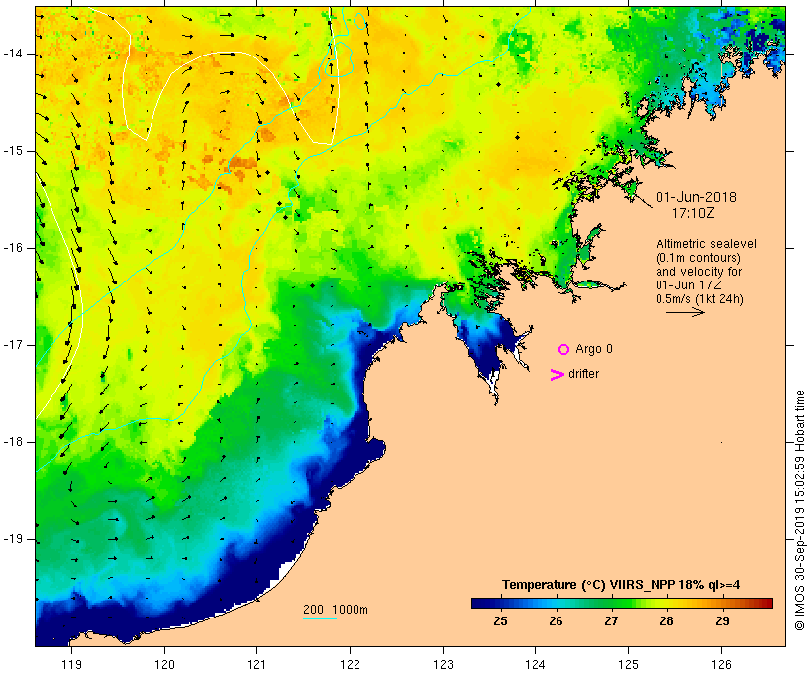The height and width of the screenshot is (674, 812).
Task: Click the magenta Argo circle marker in legend
Action: pyautogui.click(x=564, y=350)
